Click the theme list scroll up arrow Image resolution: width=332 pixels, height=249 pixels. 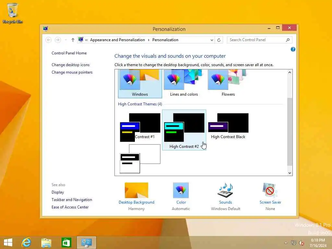tap(290, 72)
